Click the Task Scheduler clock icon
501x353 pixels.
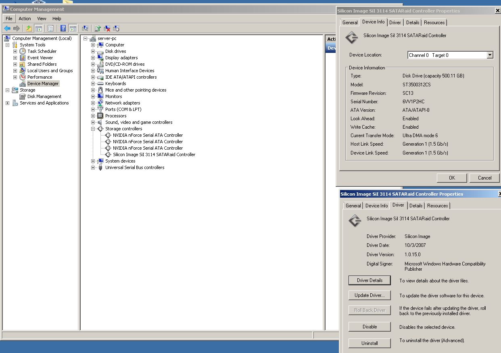[x=23, y=51]
